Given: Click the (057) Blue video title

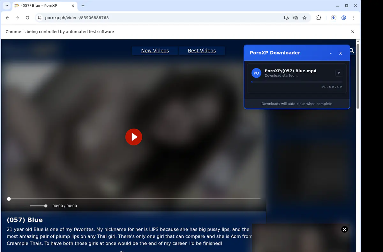Looking at the screenshot, I should (25, 220).
